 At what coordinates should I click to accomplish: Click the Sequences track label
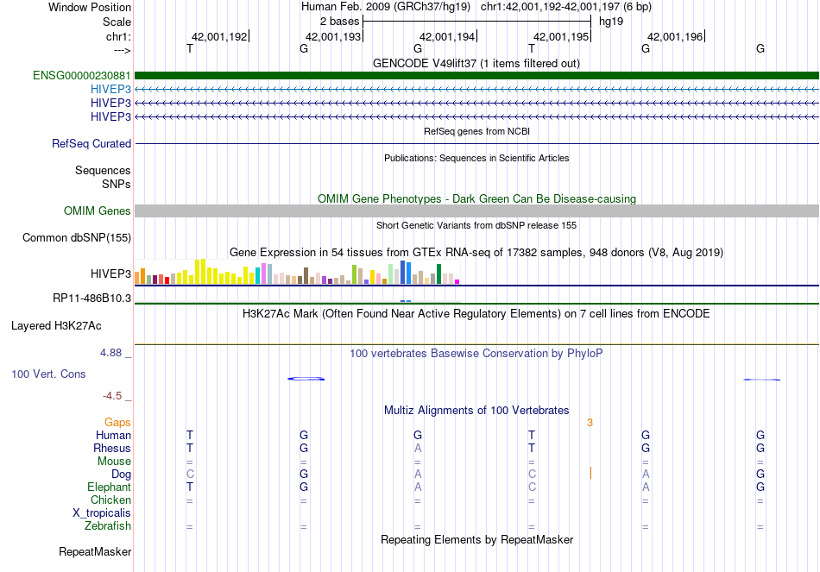point(103,171)
